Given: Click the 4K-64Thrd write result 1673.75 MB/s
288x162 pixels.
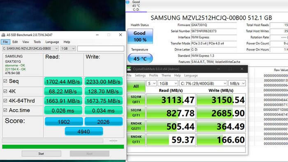Looking at the screenshot, I should tap(103, 101).
